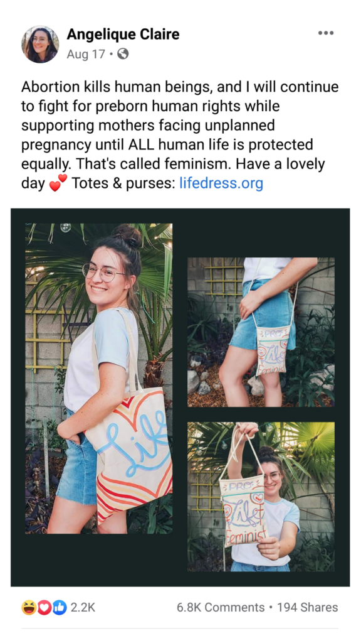The image size is (361, 643).
Task: Open the three-dot post options menu
Action: point(326,33)
